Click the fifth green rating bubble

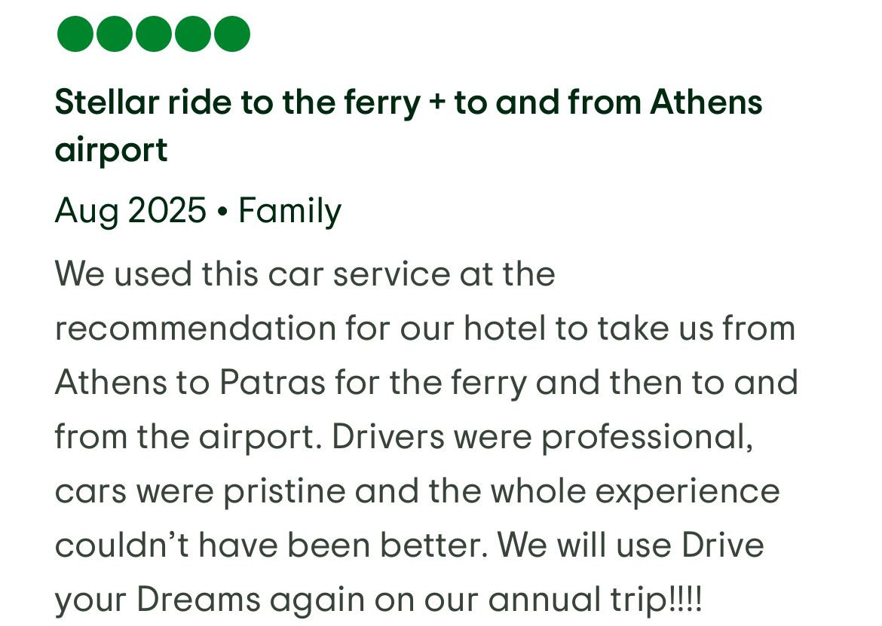[x=231, y=34]
